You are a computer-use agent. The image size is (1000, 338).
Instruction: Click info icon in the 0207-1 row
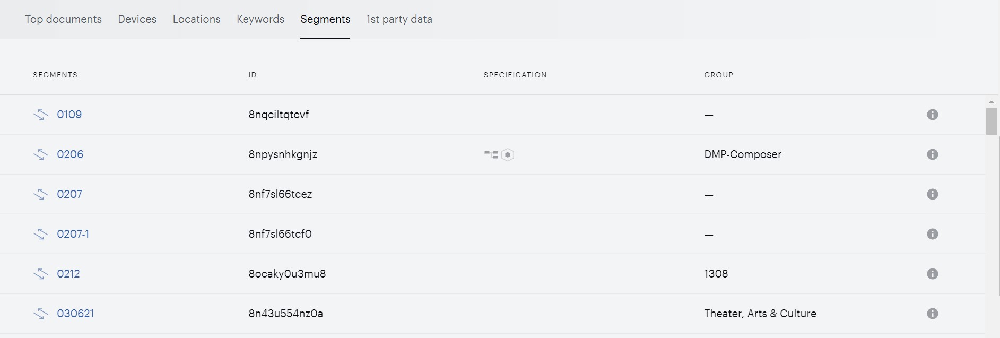[932, 234]
